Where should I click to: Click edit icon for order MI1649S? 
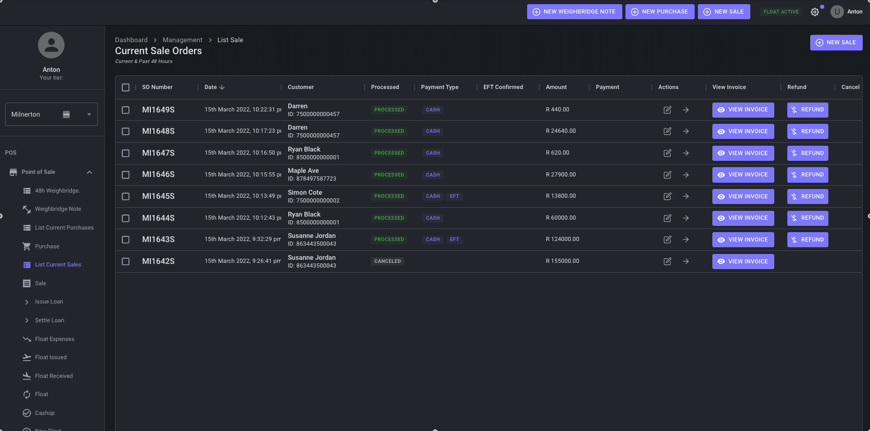(x=667, y=110)
